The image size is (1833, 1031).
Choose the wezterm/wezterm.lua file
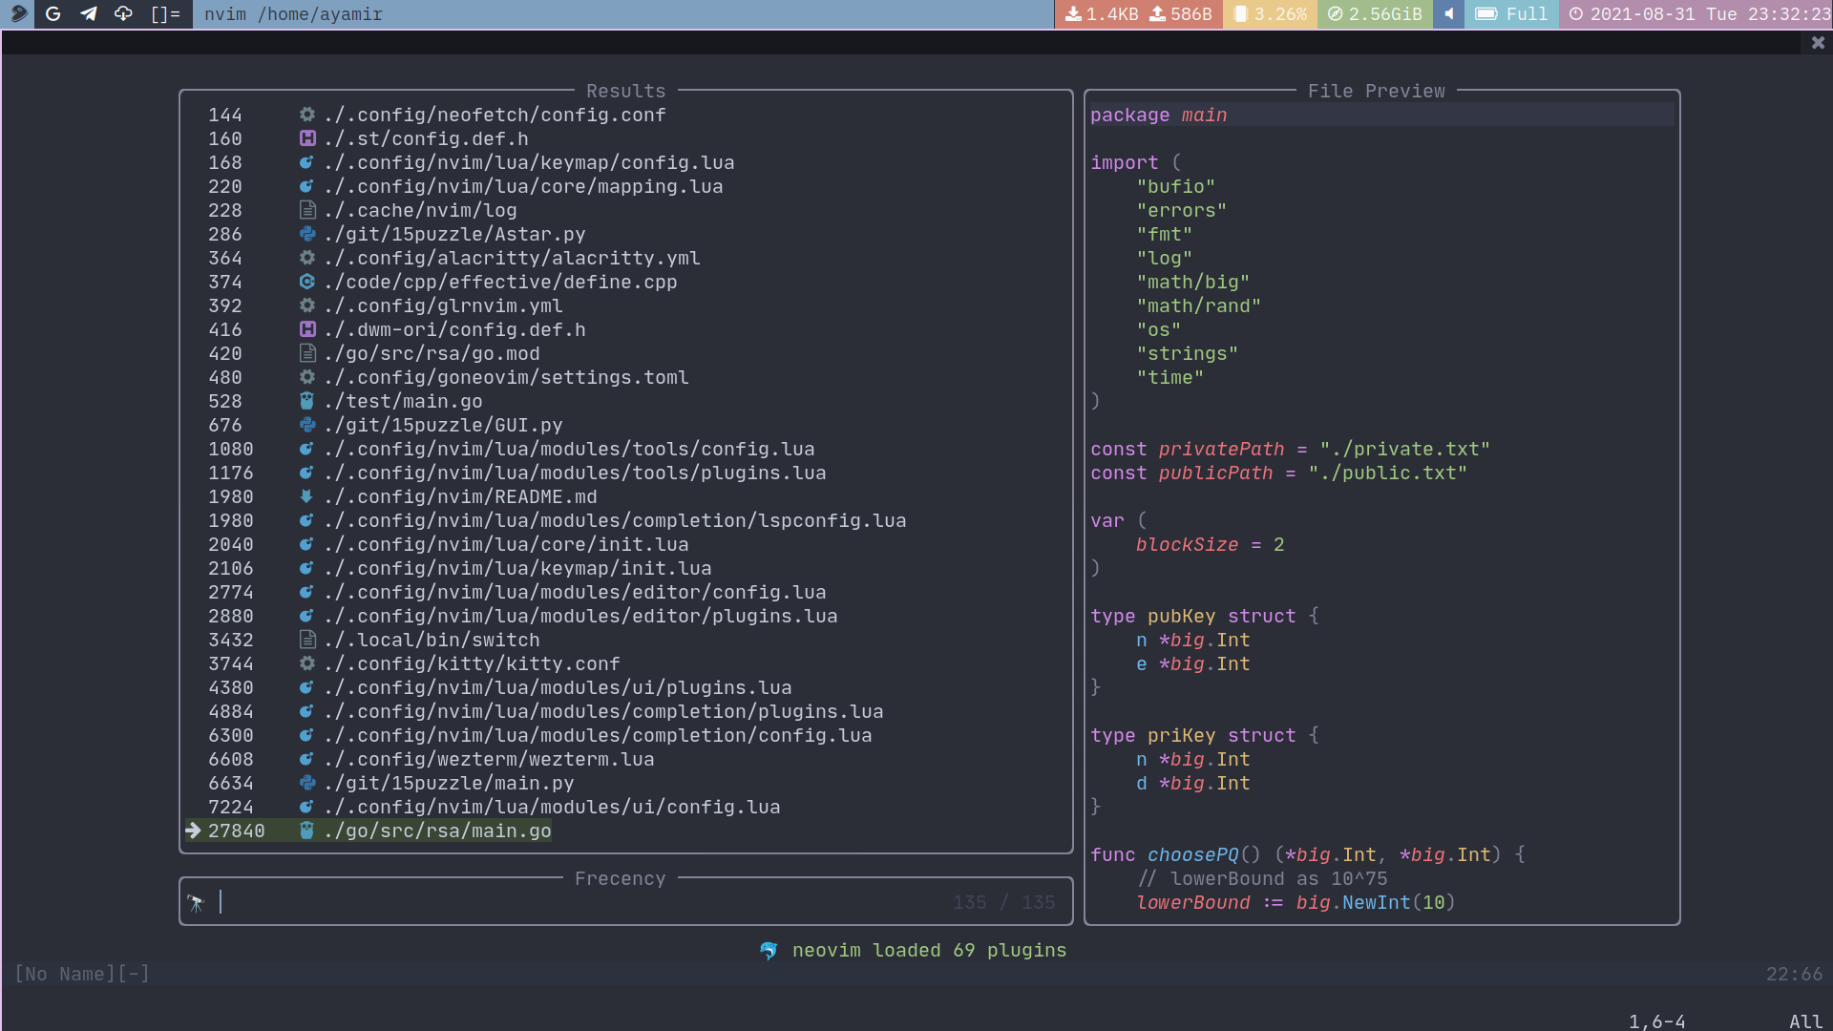click(488, 759)
